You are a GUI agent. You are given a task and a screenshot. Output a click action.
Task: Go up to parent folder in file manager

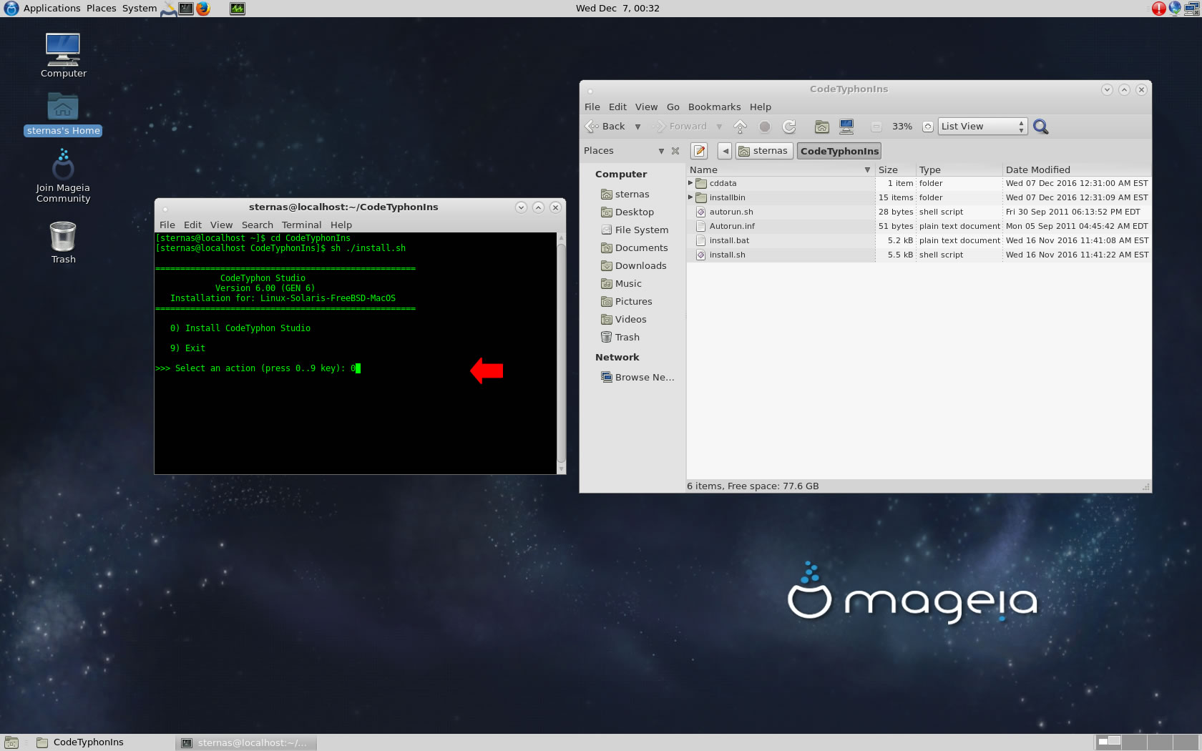coord(741,127)
